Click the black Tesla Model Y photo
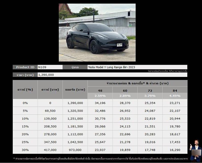This screenshot has width=202, height=163. point(97,32)
